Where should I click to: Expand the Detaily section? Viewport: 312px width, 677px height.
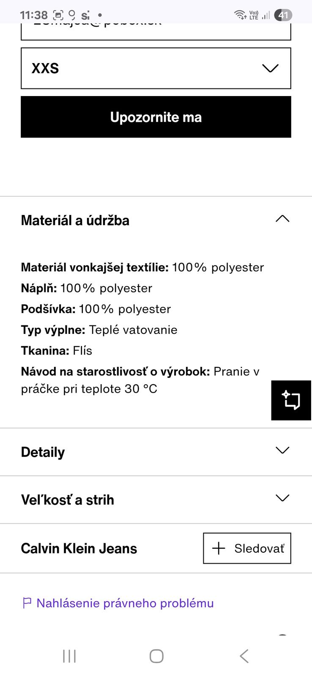click(282, 450)
